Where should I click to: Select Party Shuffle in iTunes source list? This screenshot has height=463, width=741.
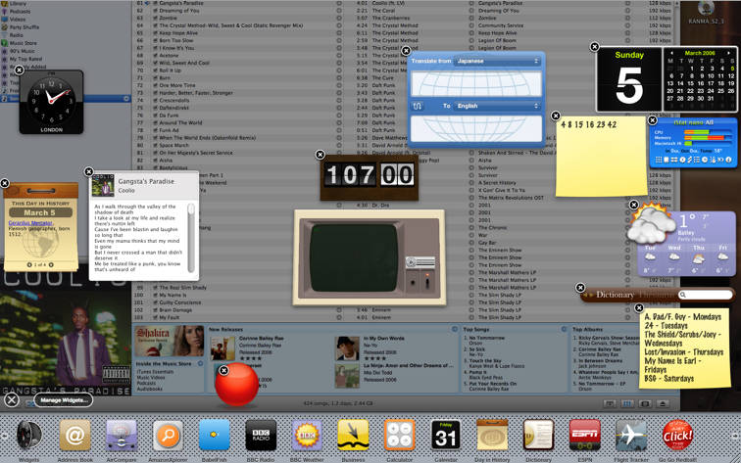[x=25, y=27]
